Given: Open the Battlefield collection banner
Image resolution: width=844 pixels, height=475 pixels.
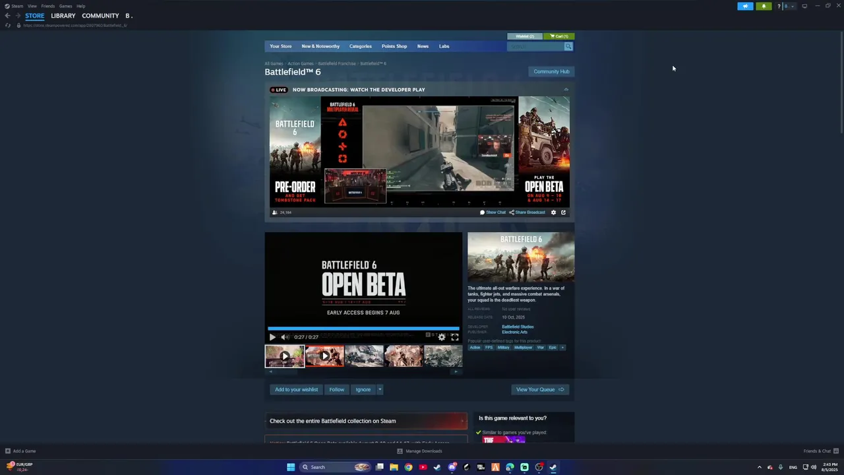Looking at the screenshot, I should pos(366,421).
